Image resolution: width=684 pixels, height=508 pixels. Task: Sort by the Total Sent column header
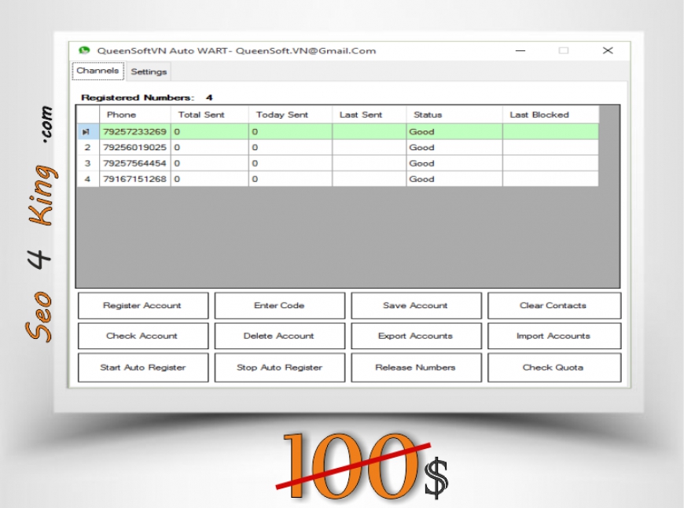click(209, 115)
